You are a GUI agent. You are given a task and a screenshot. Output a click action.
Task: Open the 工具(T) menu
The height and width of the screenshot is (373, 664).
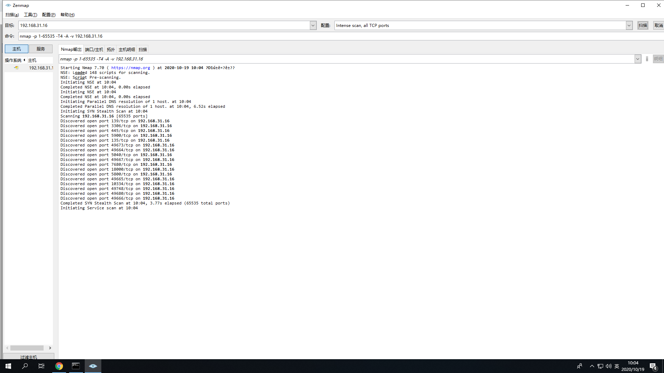point(30,15)
